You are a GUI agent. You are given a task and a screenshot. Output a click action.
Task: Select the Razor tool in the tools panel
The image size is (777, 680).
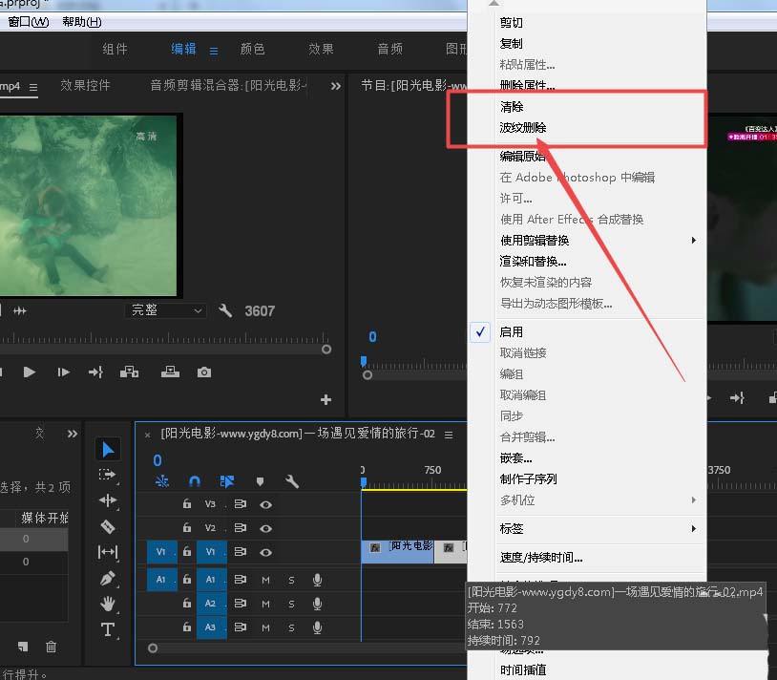(108, 526)
